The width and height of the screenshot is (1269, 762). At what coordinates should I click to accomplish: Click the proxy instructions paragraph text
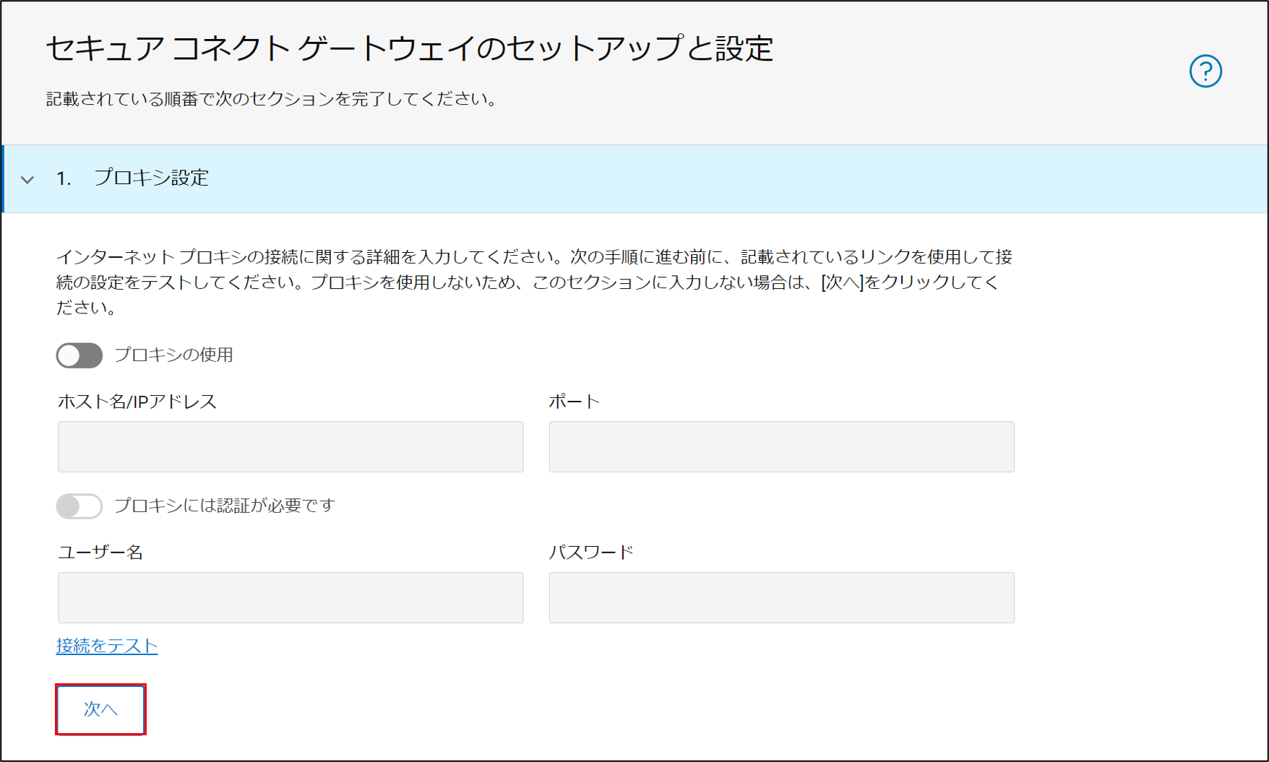coord(533,282)
